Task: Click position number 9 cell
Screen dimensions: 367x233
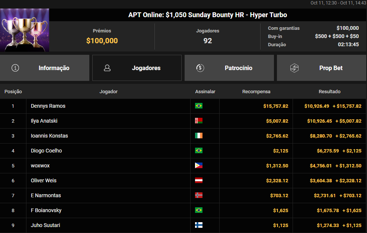Action: (13, 226)
